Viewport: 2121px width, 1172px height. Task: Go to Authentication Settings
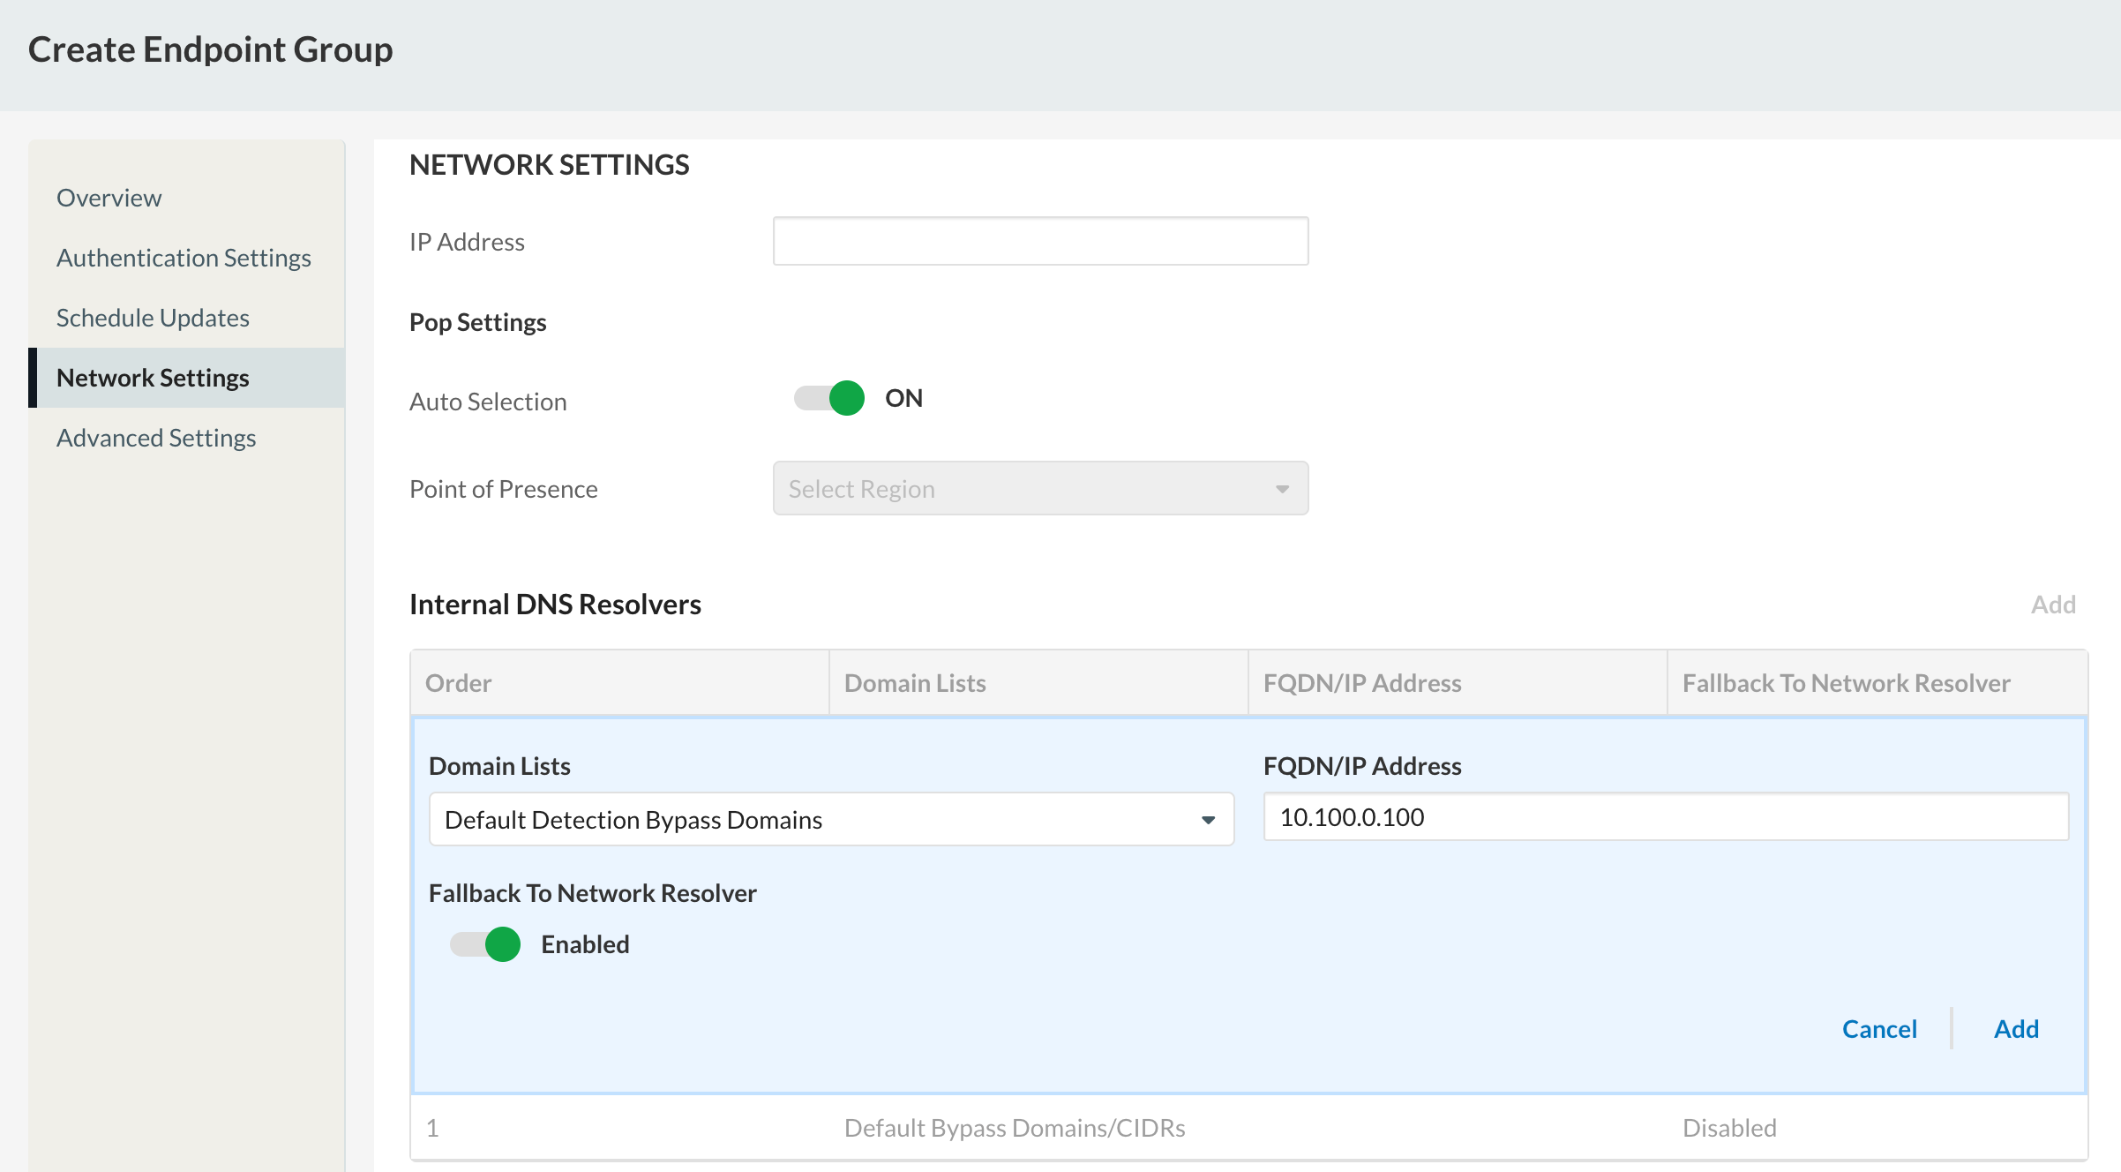[184, 258]
